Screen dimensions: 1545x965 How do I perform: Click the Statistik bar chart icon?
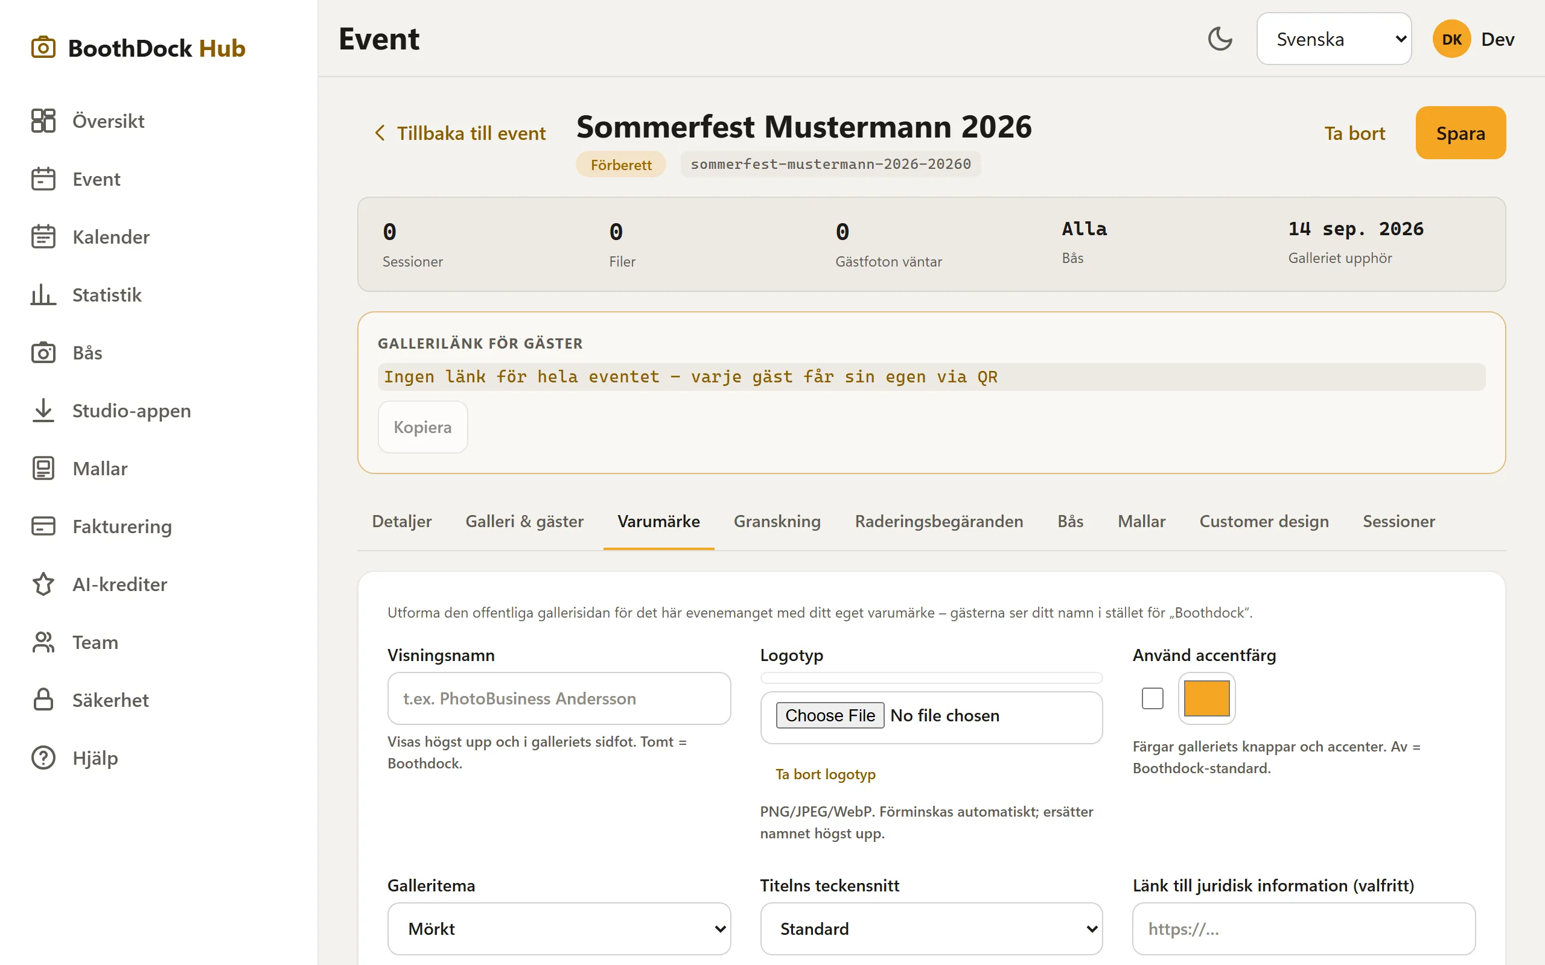pyautogui.click(x=43, y=295)
